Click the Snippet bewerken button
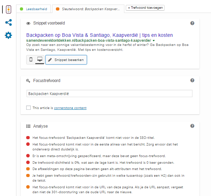The width and height of the screenshot is (211, 196). [66, 60]
